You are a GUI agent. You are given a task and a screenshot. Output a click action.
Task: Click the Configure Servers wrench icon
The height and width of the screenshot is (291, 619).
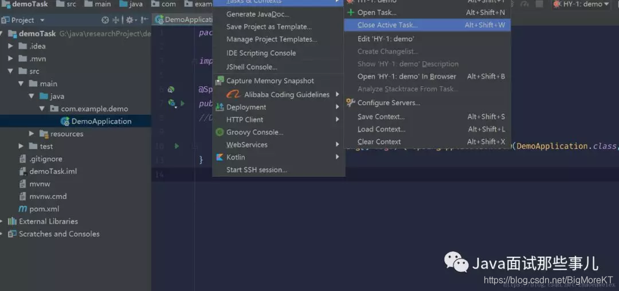click(350, 103)
